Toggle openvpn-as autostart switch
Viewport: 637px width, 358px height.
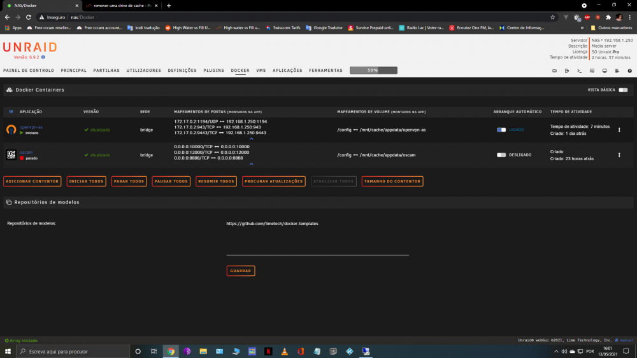click(x=501, y=130)
